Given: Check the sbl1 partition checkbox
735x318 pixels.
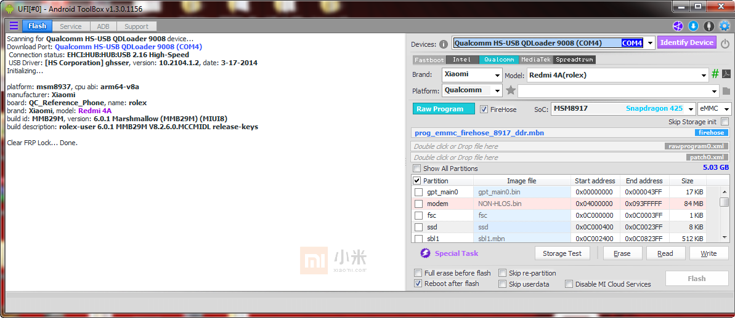Looking at the screenshot, I should click(x=418, y=239).
